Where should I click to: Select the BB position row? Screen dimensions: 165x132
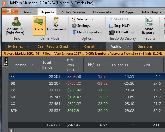tap(87, 83)
